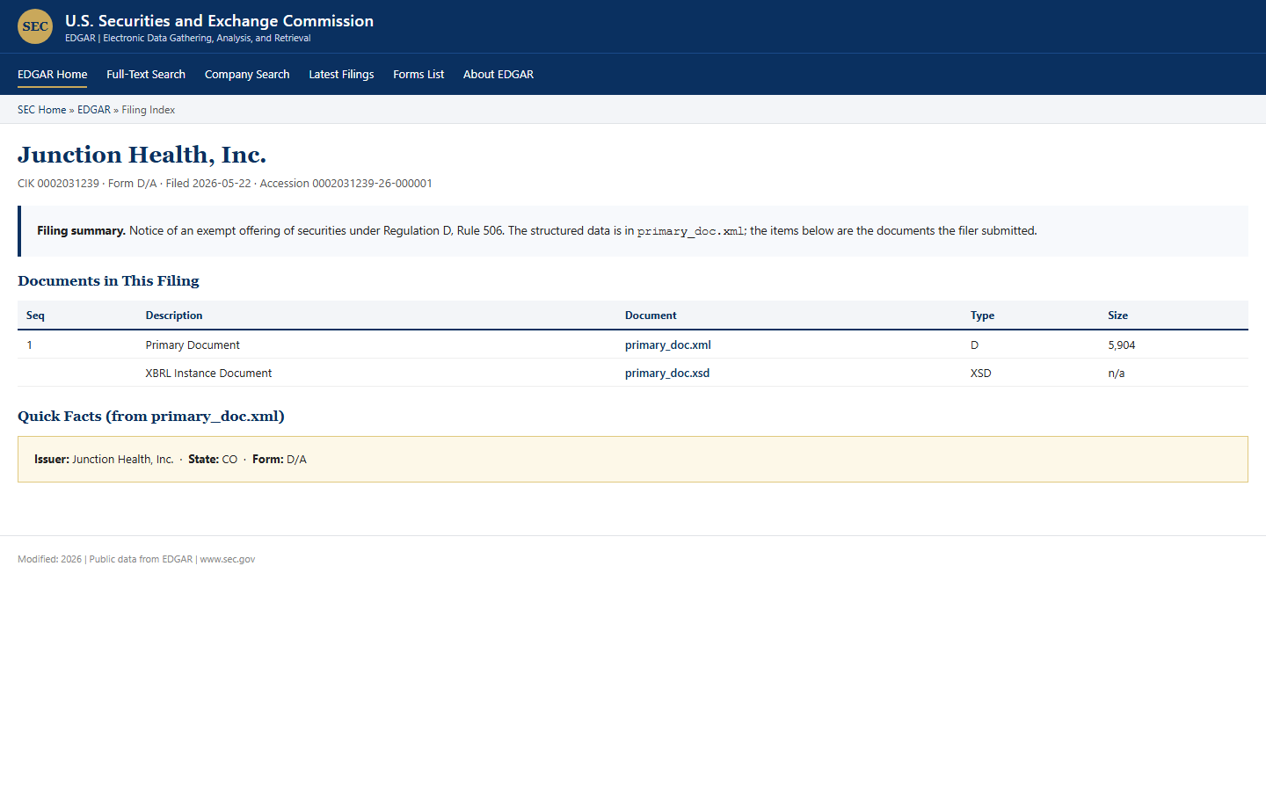The width and height of the screenshot is (1266, 791).
Task: Click the Filing summary notice text
Action: pyautogui.click(x=537, y=231)
